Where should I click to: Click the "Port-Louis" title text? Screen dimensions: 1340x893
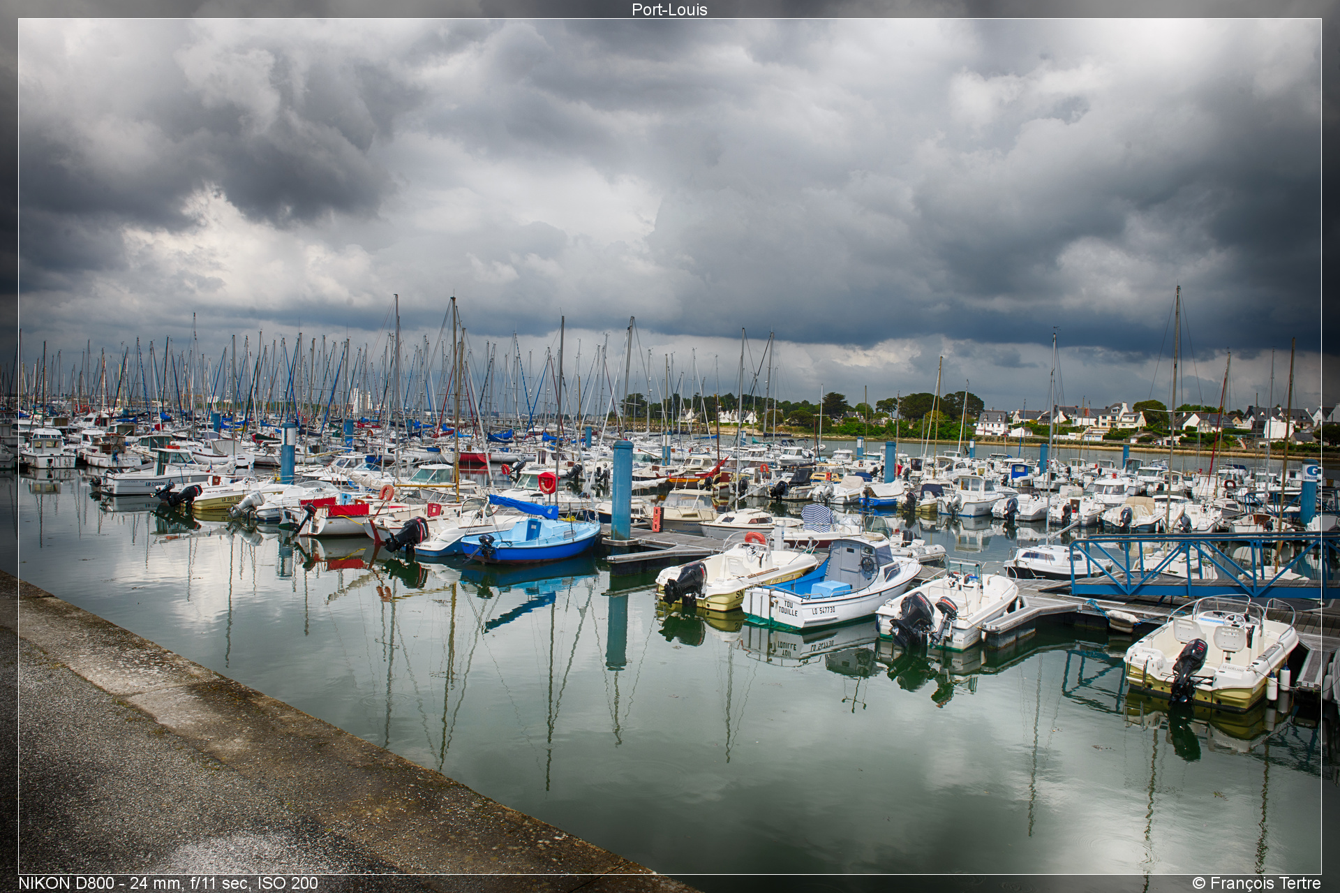click(x=669, y=10)
